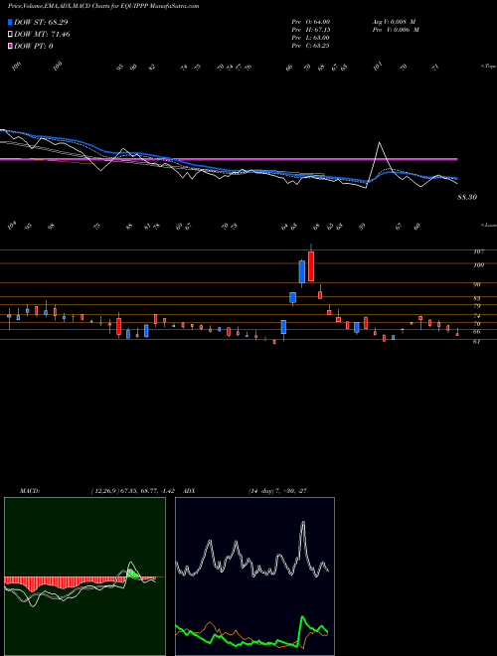497x656 pixels.
Task: Click the 90 price level label
Action: pos(477,284)
